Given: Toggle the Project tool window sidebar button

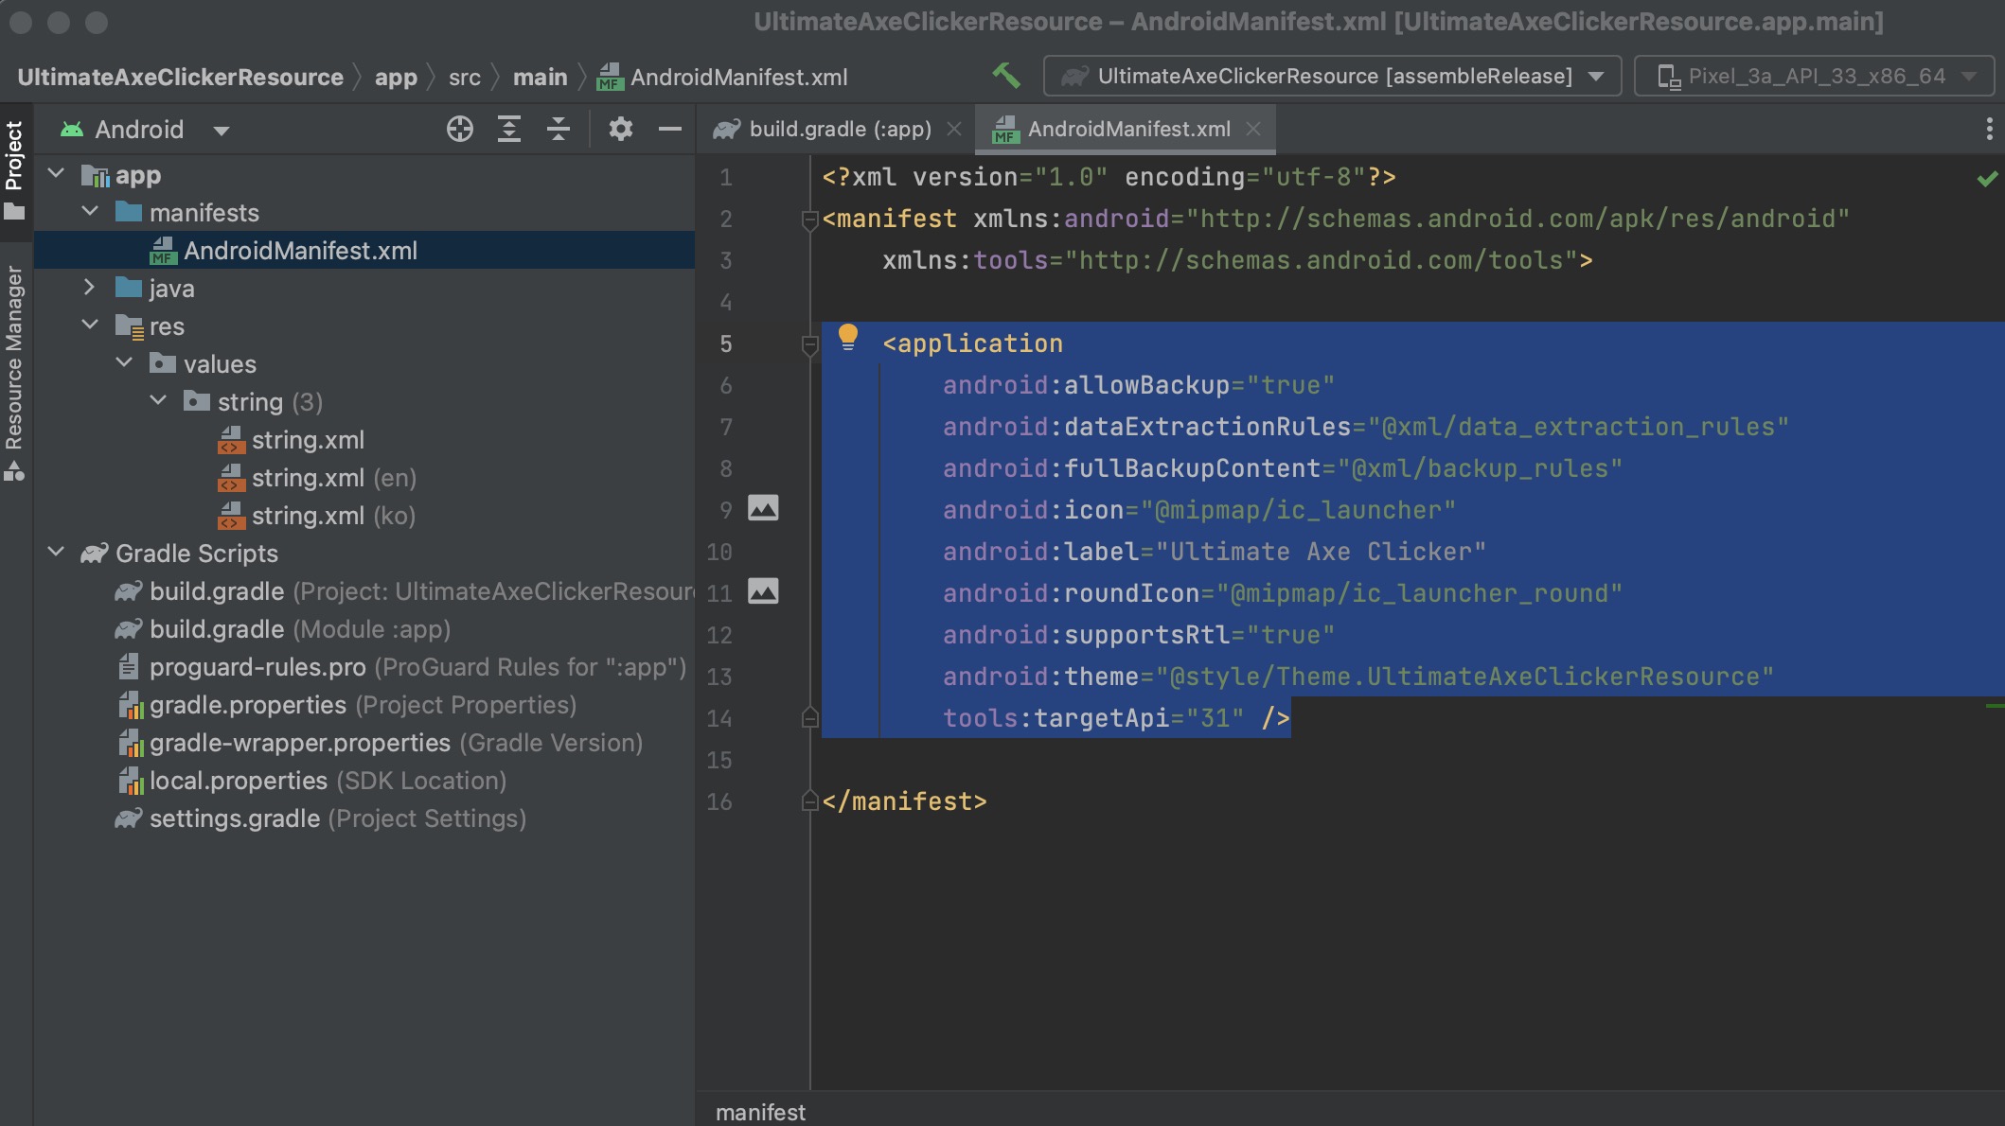Looking at the screenshot, I should pyautogui.click(x=14, y=168).
